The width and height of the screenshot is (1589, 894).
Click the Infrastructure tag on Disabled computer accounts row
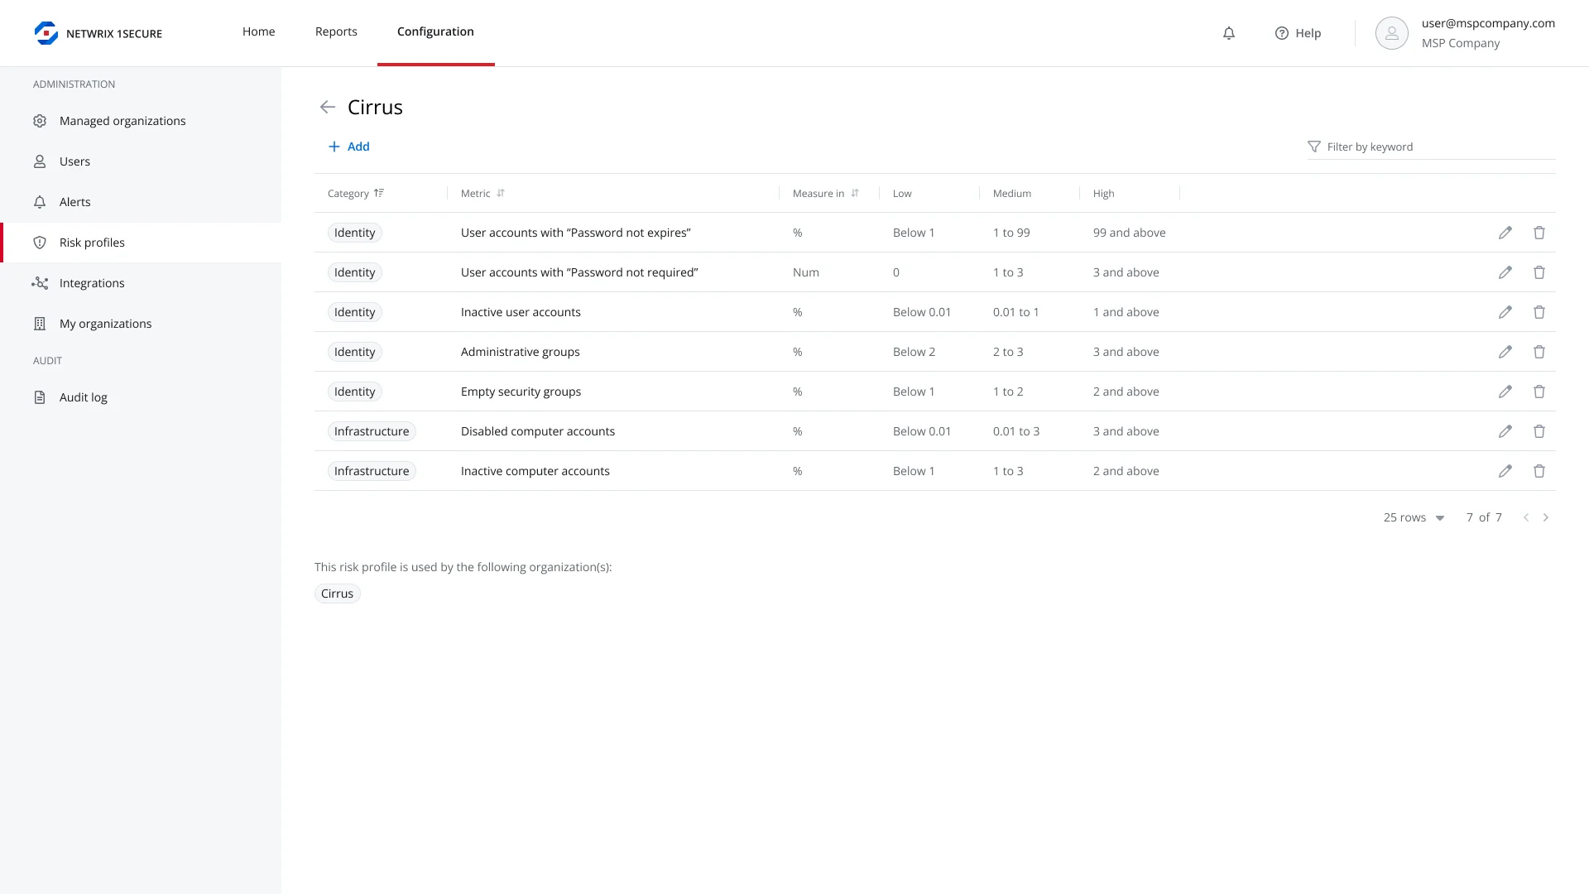pos(372,431)
